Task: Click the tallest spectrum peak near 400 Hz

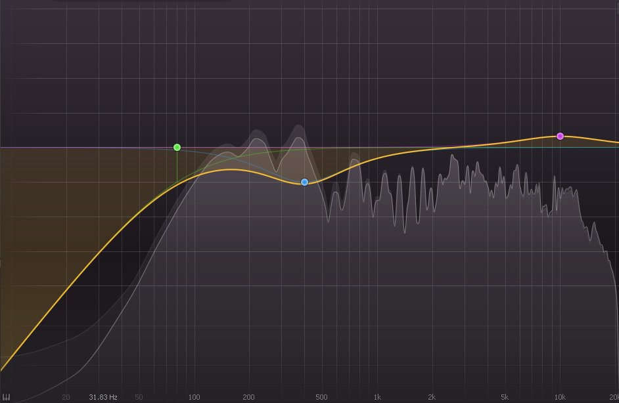Action: pyautogui.click(x=299, y=127)
